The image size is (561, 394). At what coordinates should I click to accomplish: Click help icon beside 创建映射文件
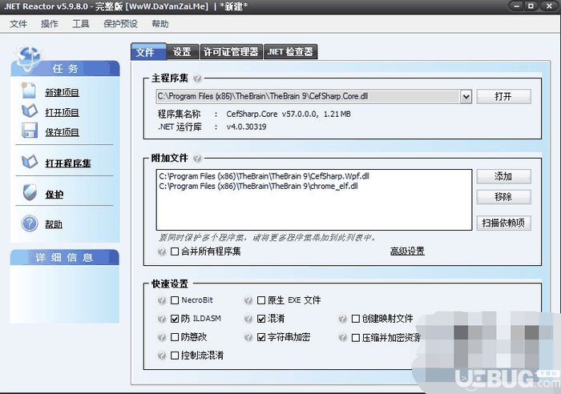[x=343, y=319]
